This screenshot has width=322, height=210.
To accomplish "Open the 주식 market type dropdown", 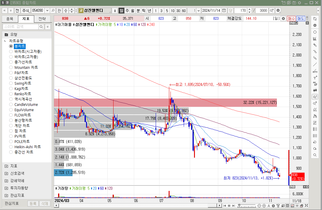I will click(x=26, y=11).
